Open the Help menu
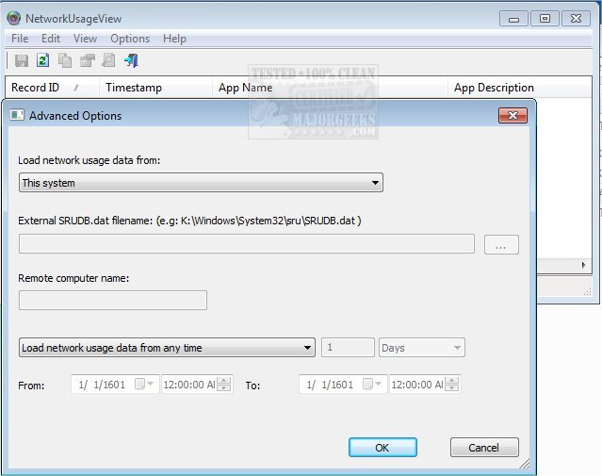This screenshot has width=602, height=476. 174,39
